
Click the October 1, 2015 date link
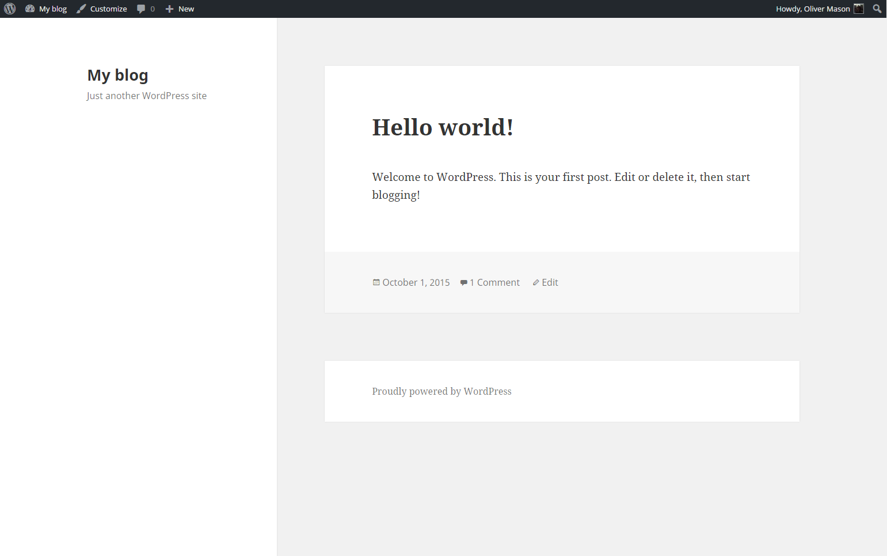416,282
